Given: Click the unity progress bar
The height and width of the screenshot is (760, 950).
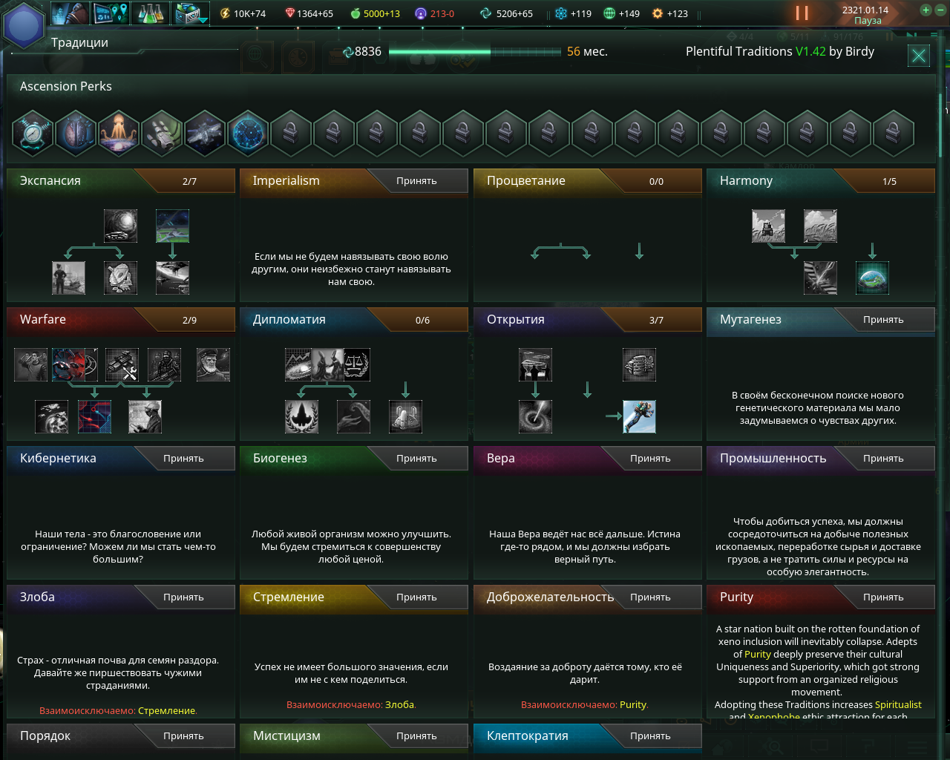Looking at the screenshot, I should pyautogui.click(x=475, y=52).
